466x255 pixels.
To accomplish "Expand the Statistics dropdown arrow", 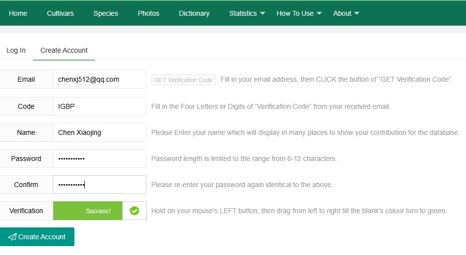I will pos(263,13).
